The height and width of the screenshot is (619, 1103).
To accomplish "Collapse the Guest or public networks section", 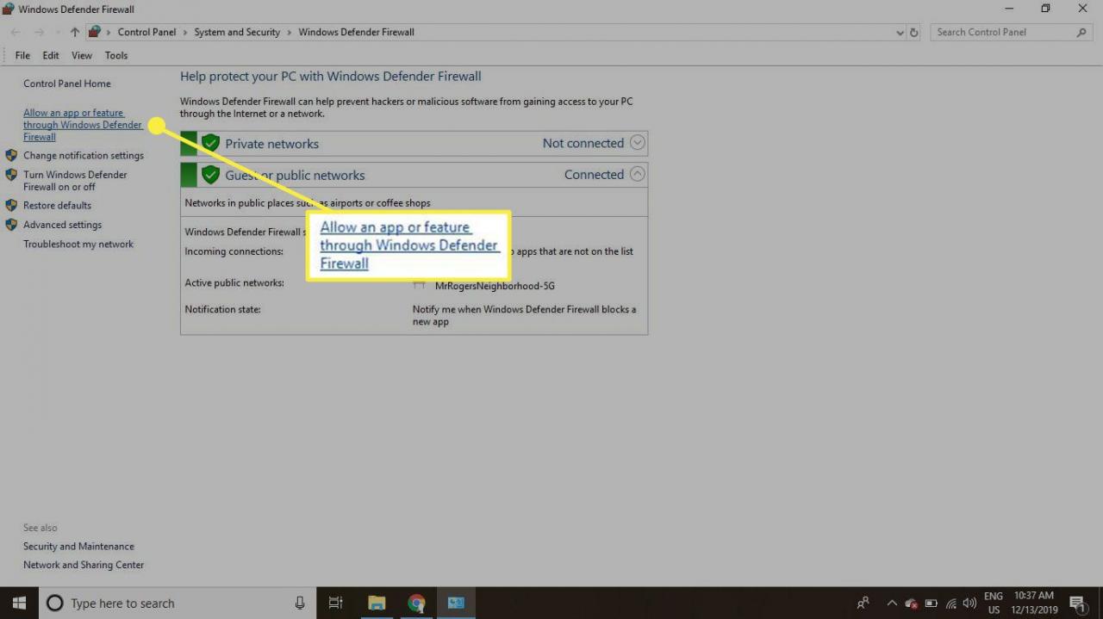I will click(x=637, y=174).
